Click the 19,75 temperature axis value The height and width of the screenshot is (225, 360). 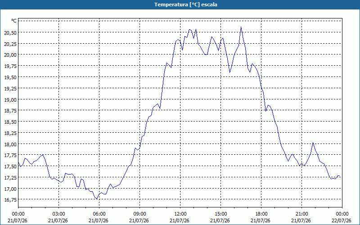[x=10, y=66]
